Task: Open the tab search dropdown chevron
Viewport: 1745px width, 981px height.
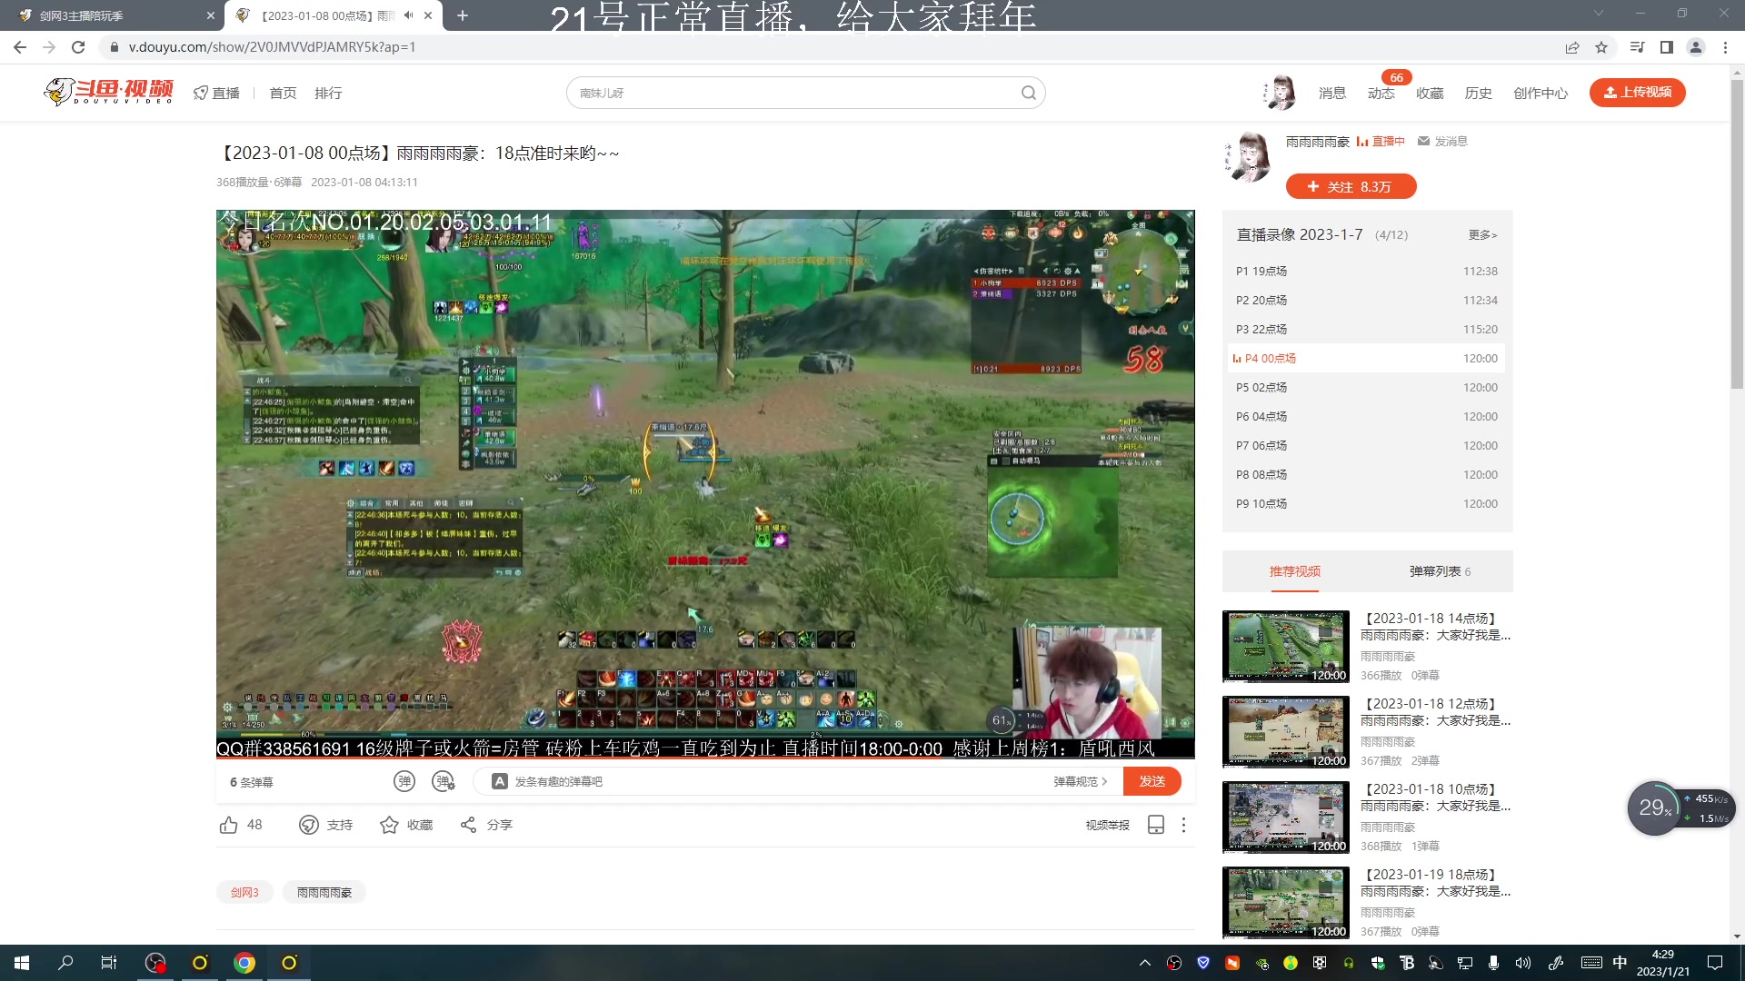Action: click(x=1599, y=14)
